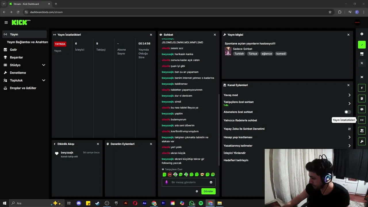The image size is (368, 207).
Task: Close the Etkinlik Akışı panel
Action: (x=98, y=144)
